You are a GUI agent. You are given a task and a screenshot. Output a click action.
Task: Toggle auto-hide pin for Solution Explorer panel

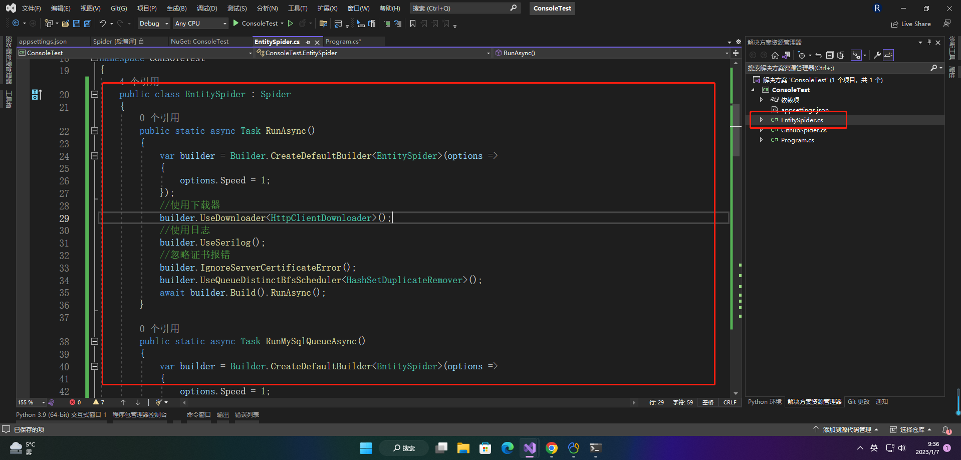[929, 42]
